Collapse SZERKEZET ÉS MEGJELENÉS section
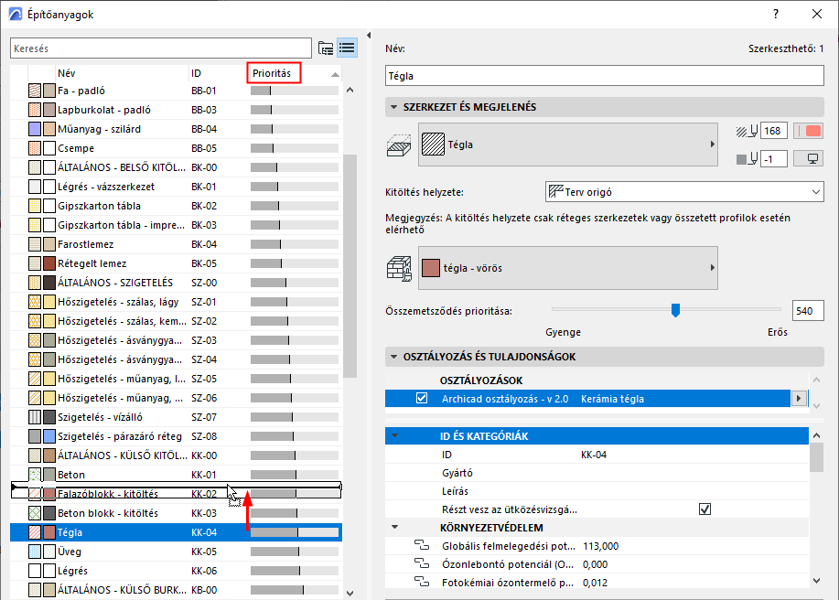Image resolution: width=839 pixels, height=600 pixels. (393, 107)
